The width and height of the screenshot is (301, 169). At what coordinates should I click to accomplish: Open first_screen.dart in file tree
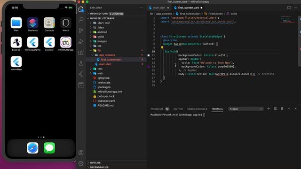[116, 60]
